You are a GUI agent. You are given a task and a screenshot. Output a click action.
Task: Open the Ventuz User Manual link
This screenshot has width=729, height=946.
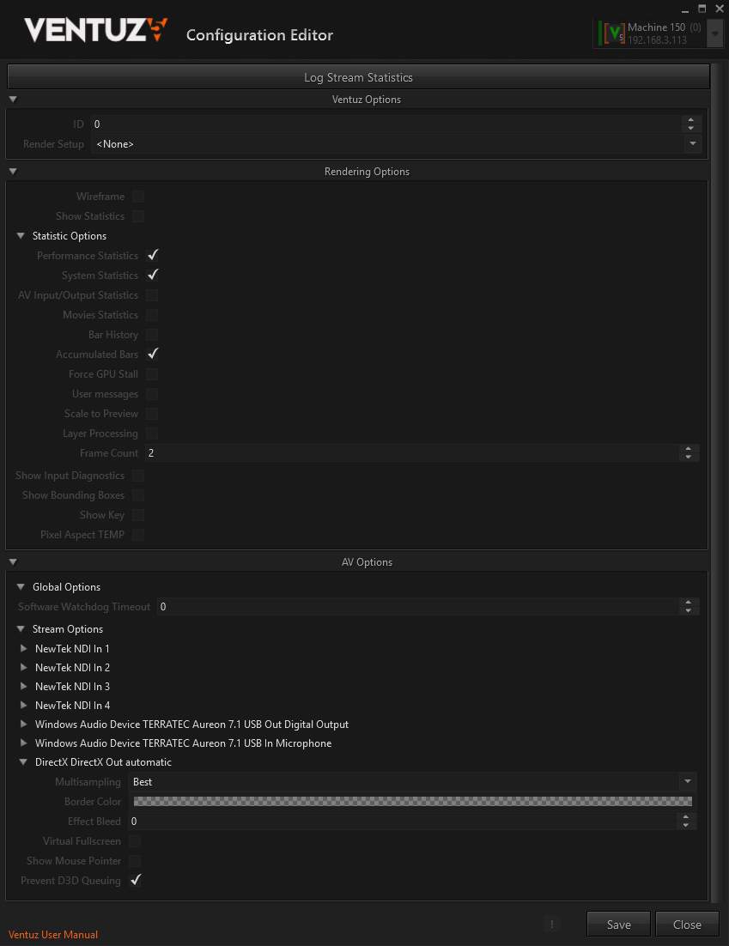[53, 935]
